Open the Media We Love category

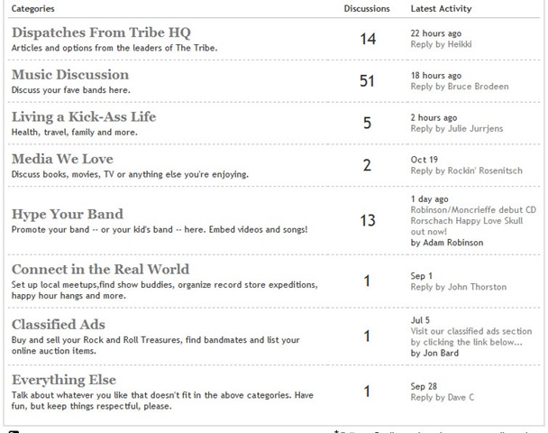pyautogui.click(x=62, y=159)
